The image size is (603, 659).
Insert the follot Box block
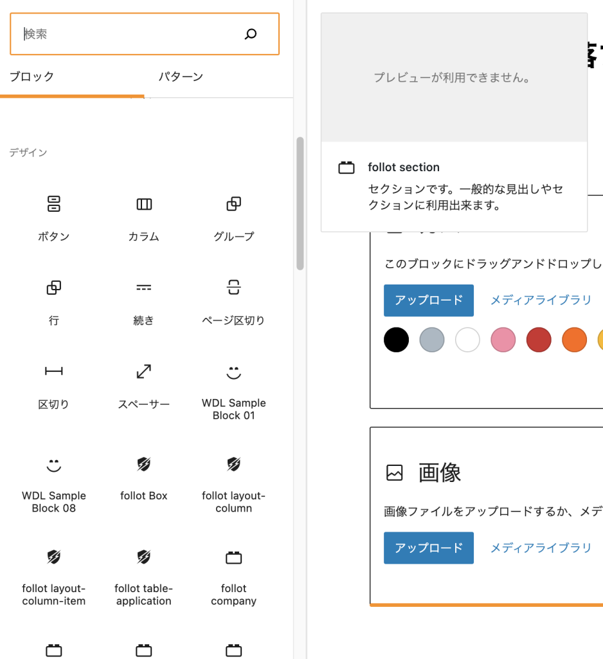[x=144, y=479]
